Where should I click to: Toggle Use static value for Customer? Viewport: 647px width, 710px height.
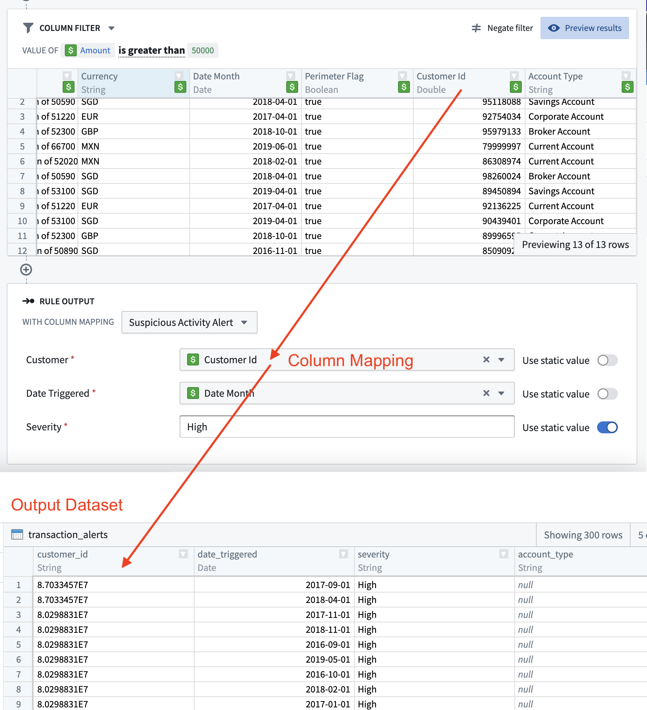click(607, 360)
